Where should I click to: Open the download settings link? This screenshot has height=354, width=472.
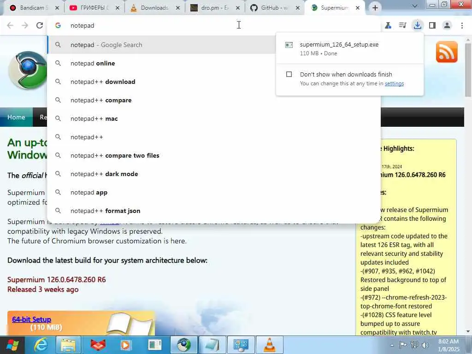click(x=394, y=84)
